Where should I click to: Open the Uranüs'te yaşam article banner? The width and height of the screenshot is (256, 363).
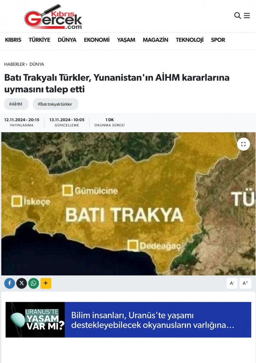[128, 320]
